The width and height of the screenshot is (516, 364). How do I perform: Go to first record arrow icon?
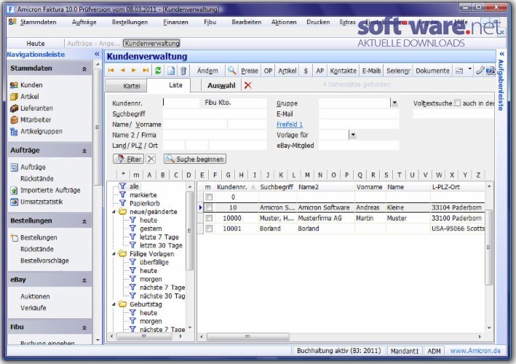[111, 71]
